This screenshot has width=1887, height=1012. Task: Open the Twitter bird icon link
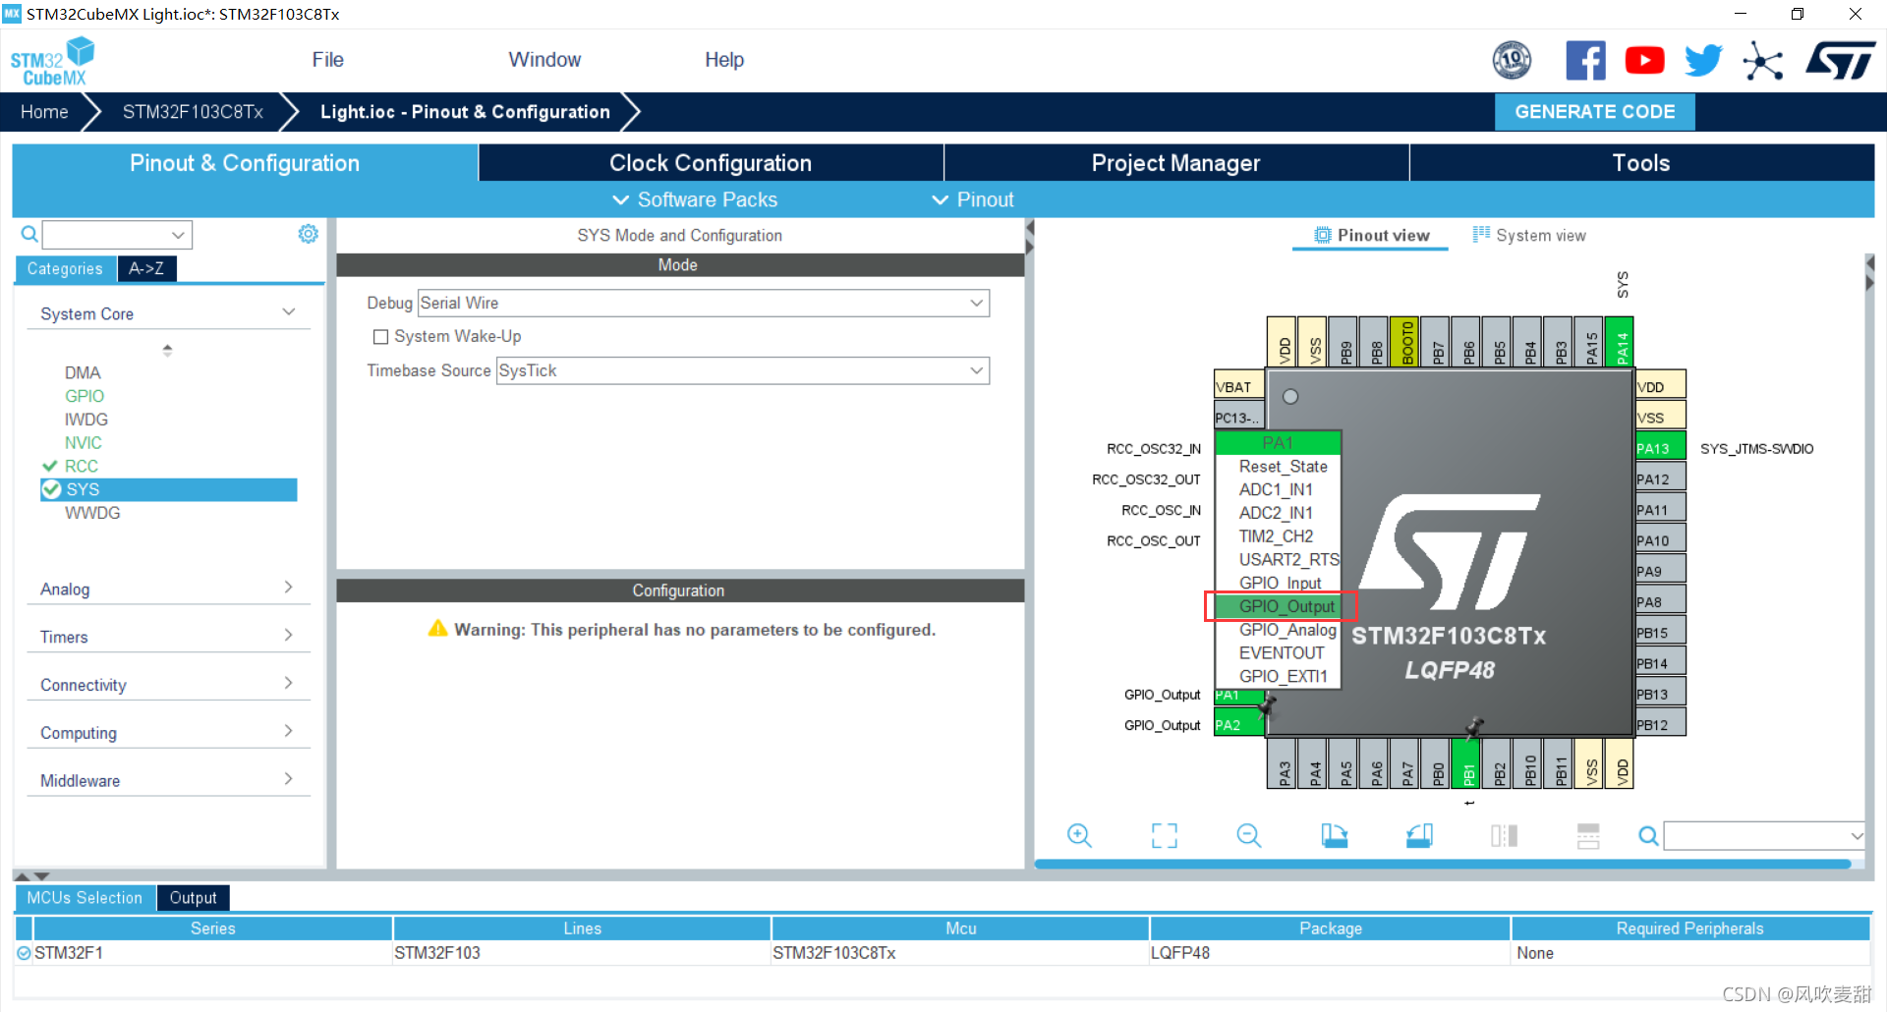[x=1703, y=61]
